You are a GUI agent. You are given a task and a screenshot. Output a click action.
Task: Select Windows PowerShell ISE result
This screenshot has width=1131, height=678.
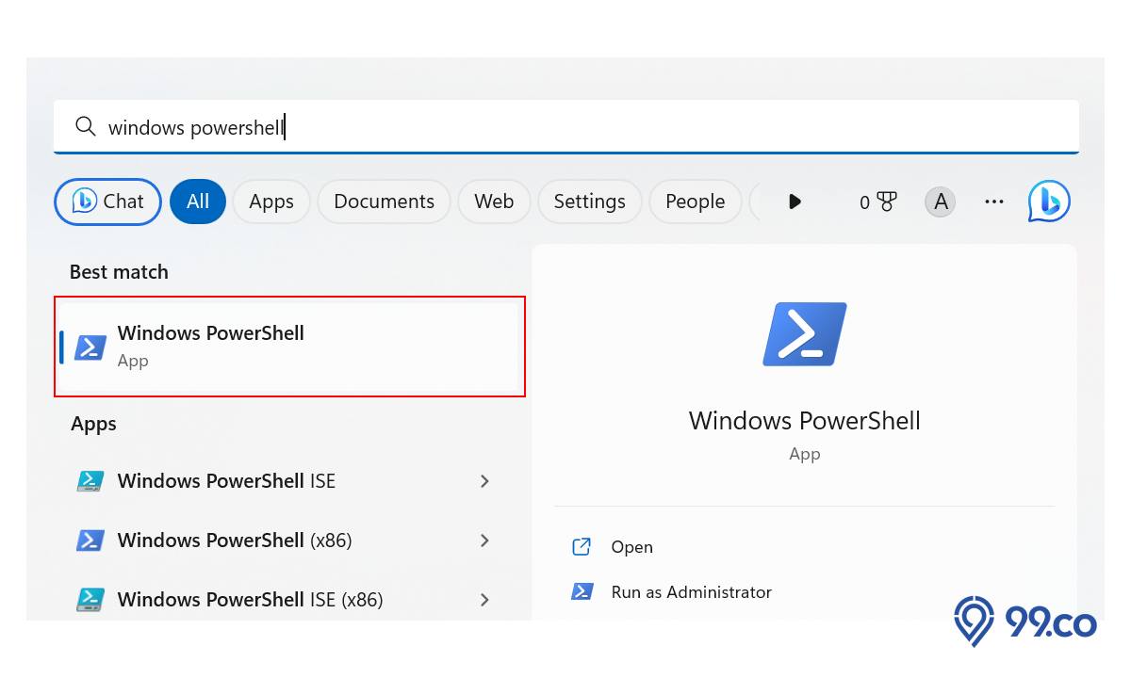pos(285,481)
